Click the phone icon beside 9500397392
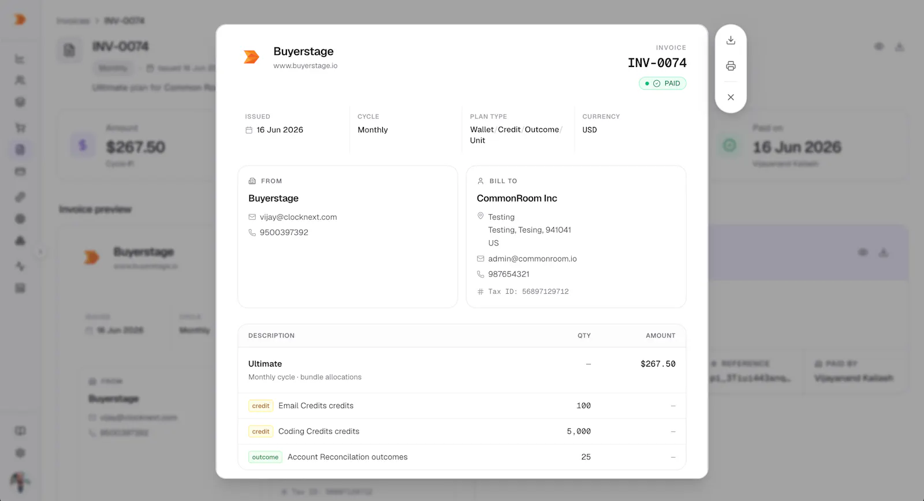Image resolution: width=924 pixels, height=501 pixels. click(x=252, y=233)
